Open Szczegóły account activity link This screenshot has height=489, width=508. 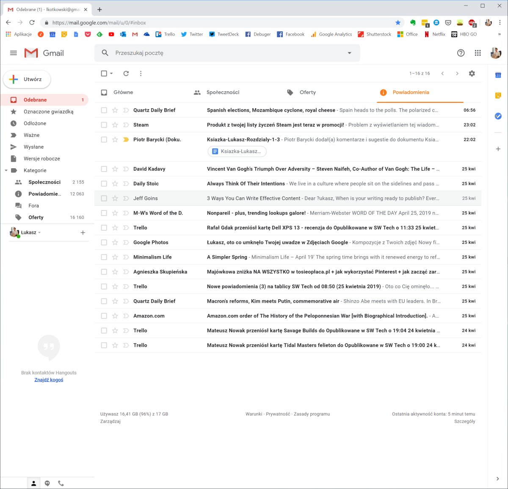[465, 421]
